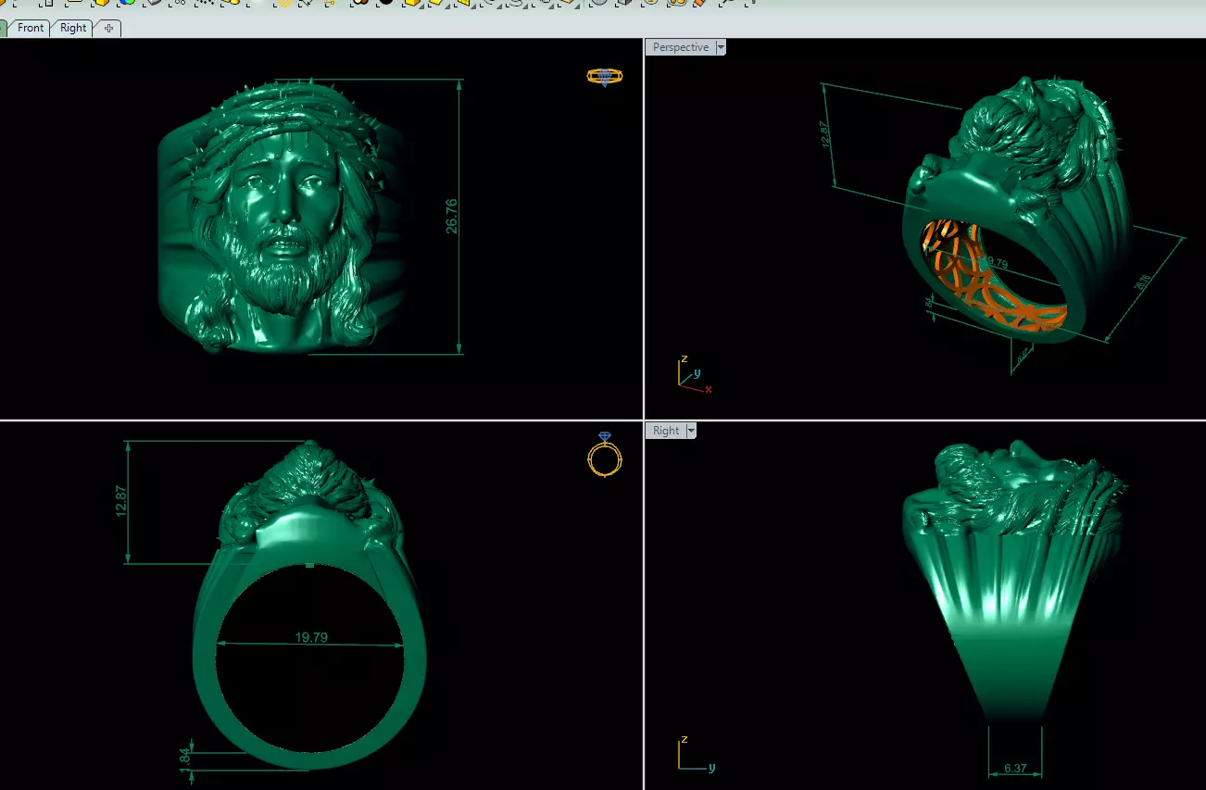Click the Right viewport title label
The image size is (1206, 790).
point(665,431)
